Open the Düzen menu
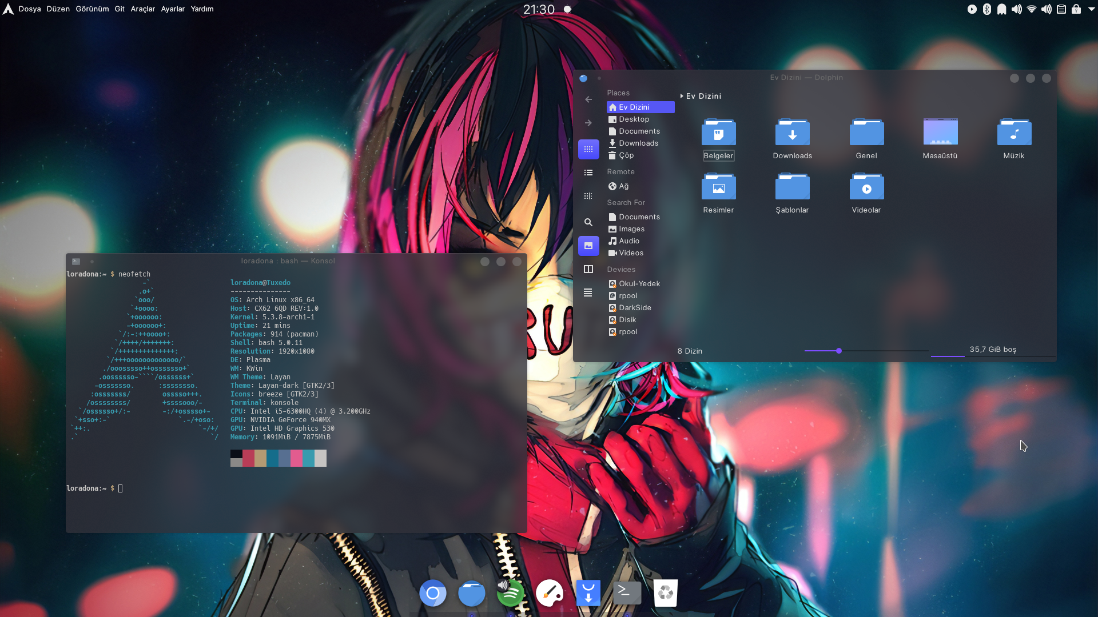The image size is (1098, 617). [x=58, y=9]
